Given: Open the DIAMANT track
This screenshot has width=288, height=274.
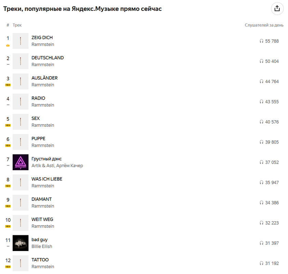Looking at the screenshot, I should click(x=42, y=199).
